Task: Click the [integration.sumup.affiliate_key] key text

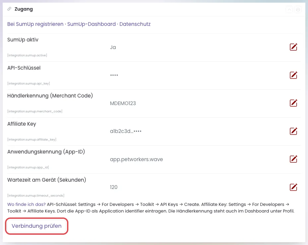Action: [x=32, y=140]
